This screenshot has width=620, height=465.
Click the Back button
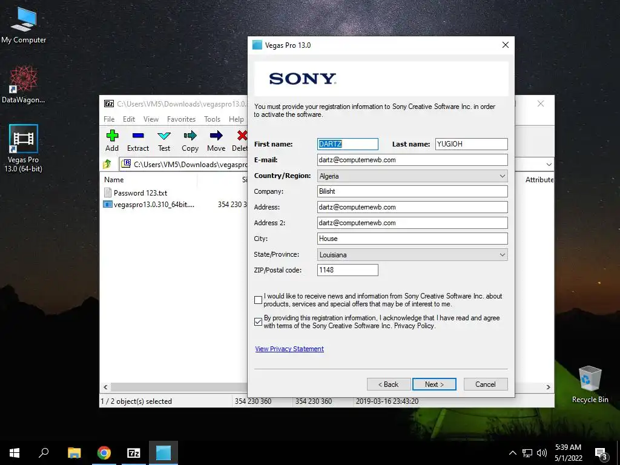pyautogui.click(x=388, y=384)
